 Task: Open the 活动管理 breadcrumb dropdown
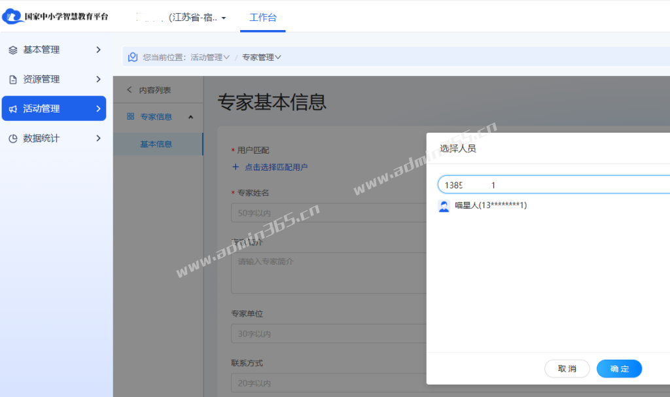pos(210,58)
